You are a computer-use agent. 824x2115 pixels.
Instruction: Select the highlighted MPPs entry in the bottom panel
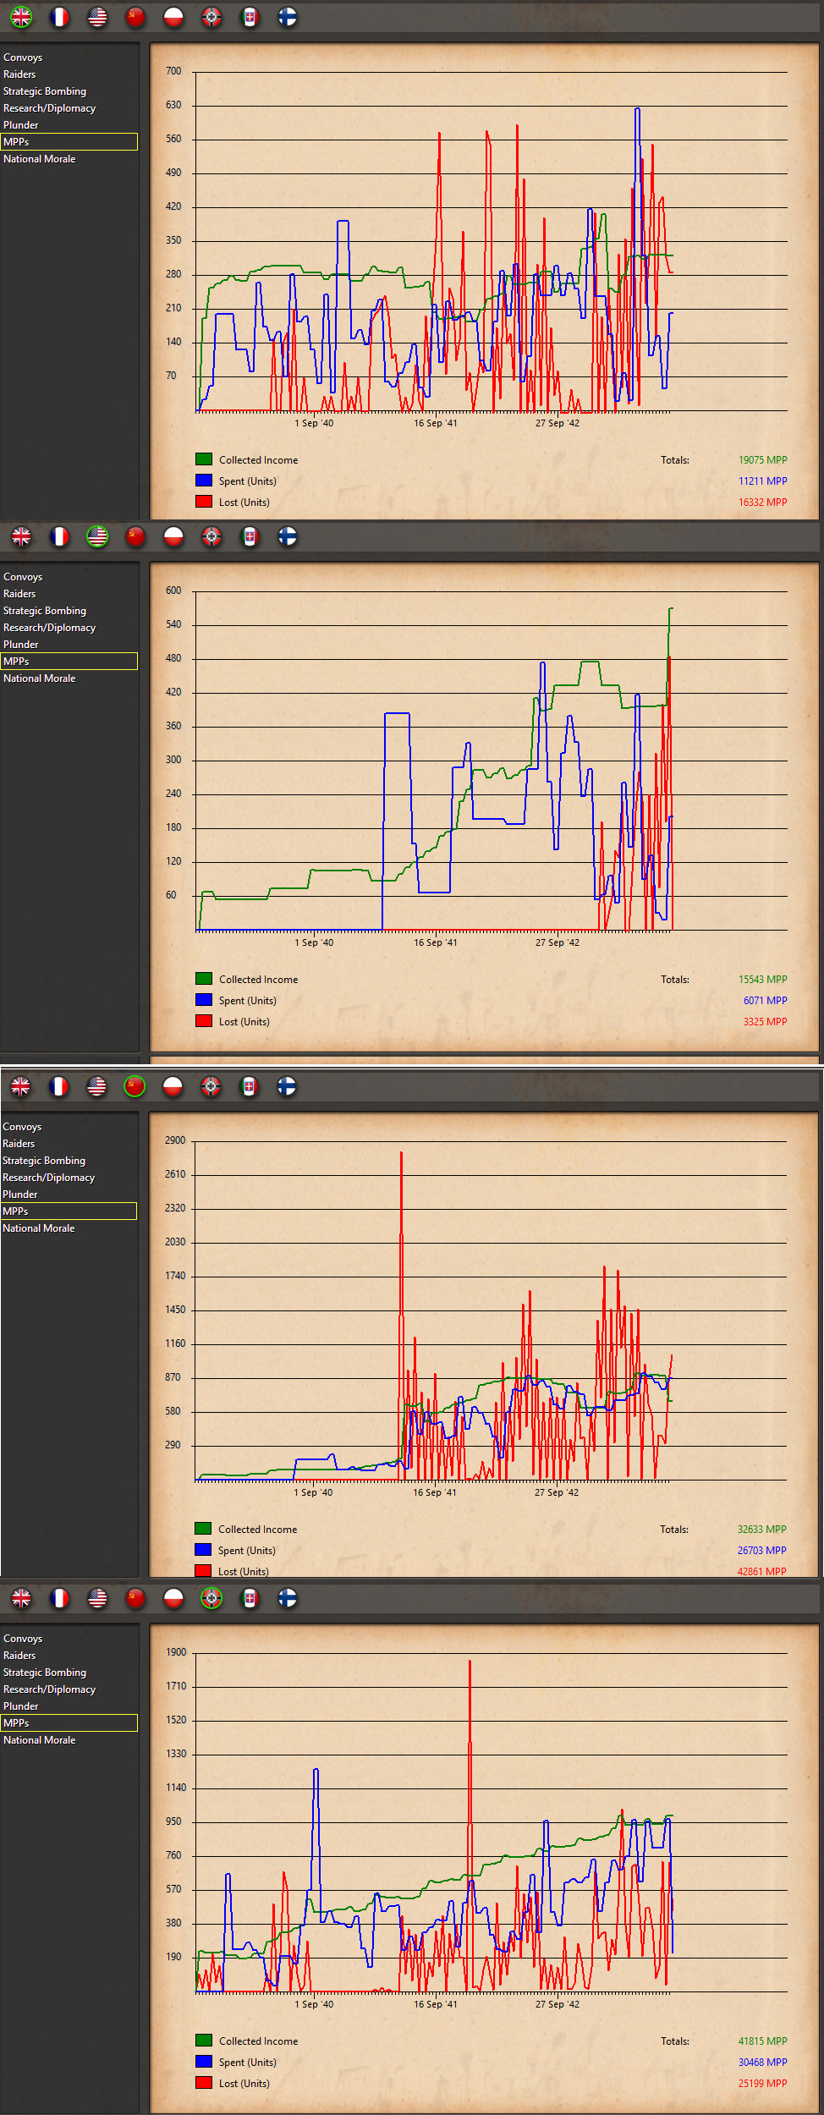[x=69, y=1723]
